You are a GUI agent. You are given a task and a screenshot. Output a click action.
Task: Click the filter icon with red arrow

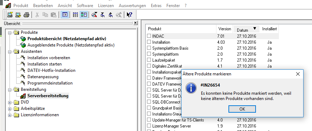(x=94, y=15)
